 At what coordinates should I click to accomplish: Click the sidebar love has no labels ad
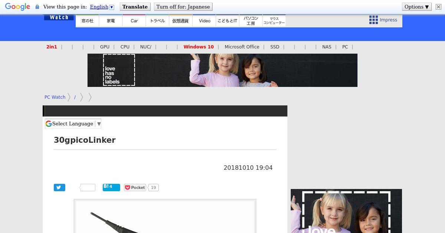[x=346, y=211]
